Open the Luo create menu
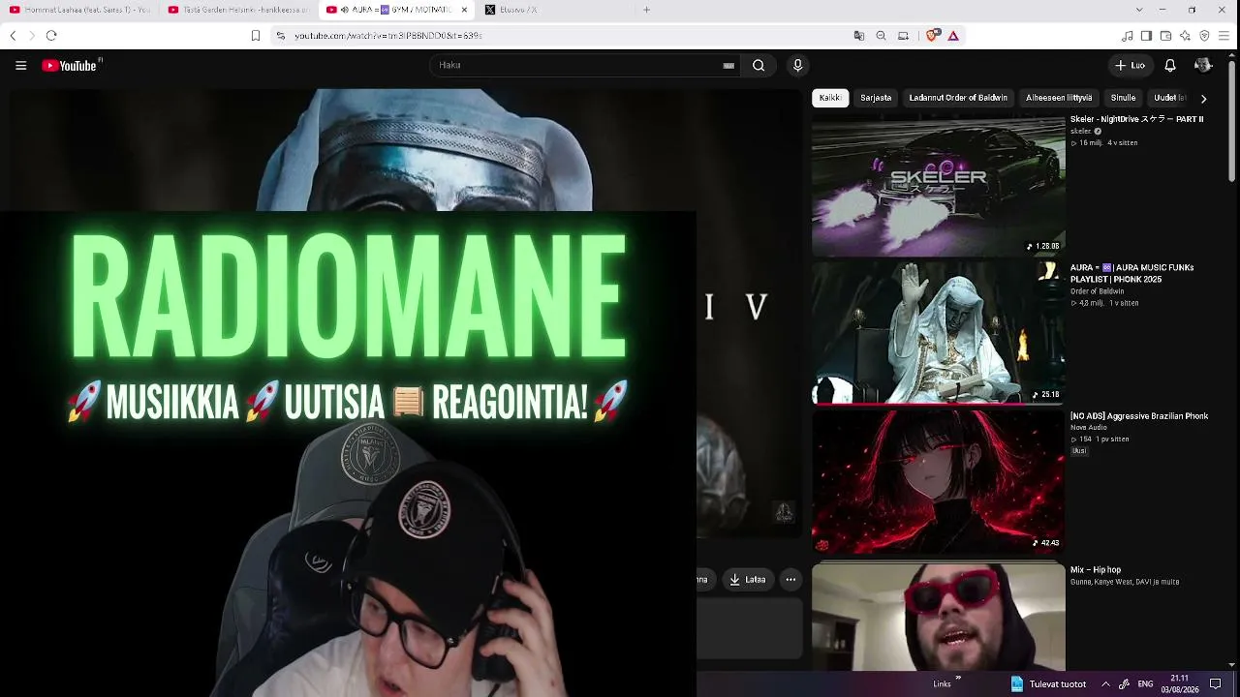This screenshot has height=697, width=1240. pyautogui.click(x=1131, y=66)
